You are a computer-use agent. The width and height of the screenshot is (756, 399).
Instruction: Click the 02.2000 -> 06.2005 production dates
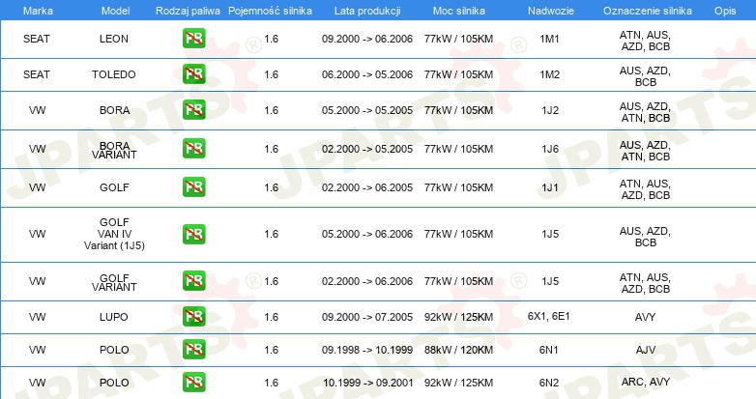367,187
